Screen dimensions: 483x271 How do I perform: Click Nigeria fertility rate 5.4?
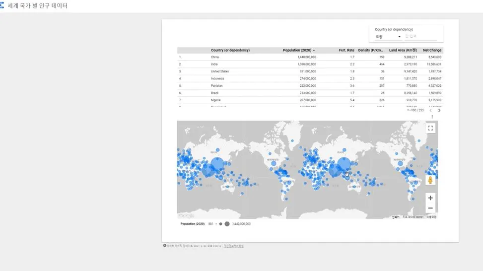click(352, 100)
